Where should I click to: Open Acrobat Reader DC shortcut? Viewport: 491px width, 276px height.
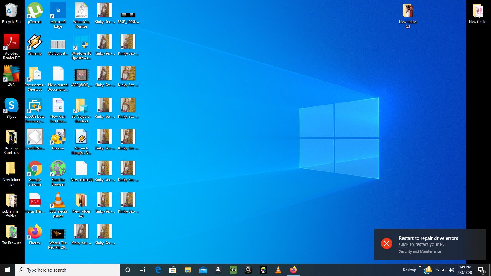point(11,47)
